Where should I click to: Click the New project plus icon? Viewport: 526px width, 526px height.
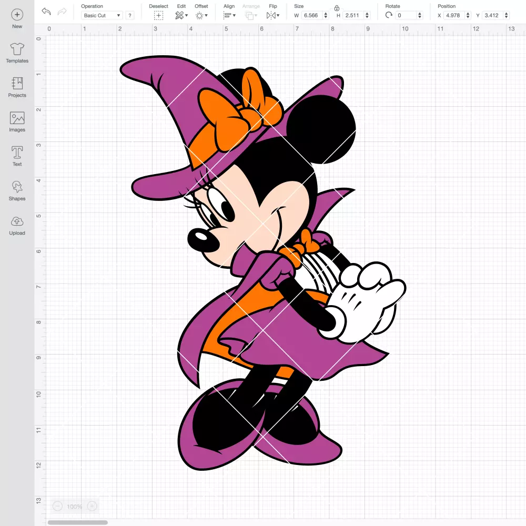click(x=17, y=15)
